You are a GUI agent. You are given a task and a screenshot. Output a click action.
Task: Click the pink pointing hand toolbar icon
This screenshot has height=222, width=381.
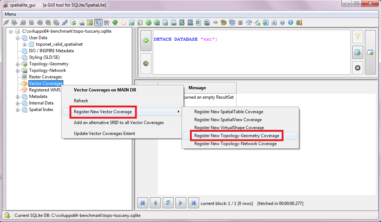point(123,23)
